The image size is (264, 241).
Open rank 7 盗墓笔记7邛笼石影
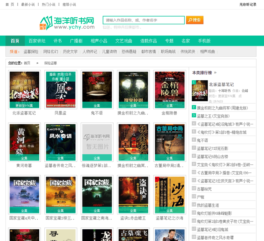click(212, 148)
